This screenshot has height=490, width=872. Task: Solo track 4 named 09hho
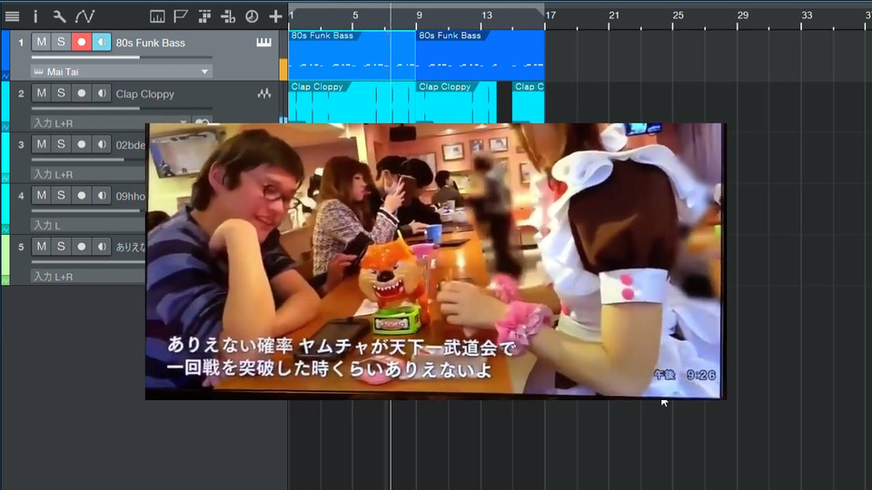(61, 196)
